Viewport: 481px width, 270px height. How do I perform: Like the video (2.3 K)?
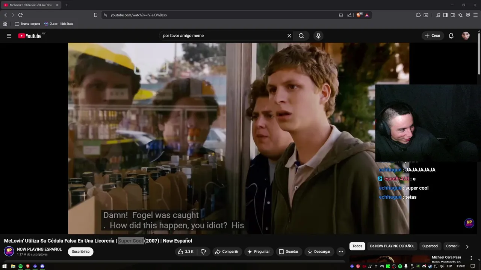tap(186, 252)
